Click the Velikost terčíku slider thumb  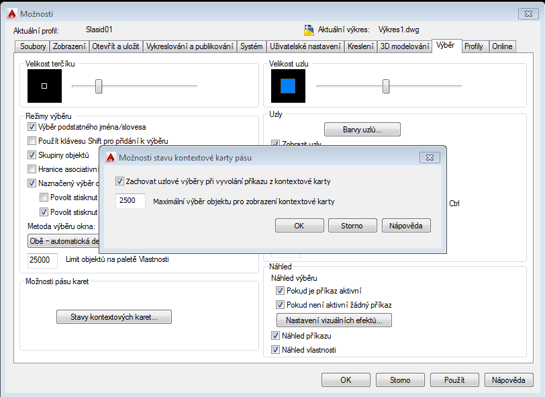[99, 86]
